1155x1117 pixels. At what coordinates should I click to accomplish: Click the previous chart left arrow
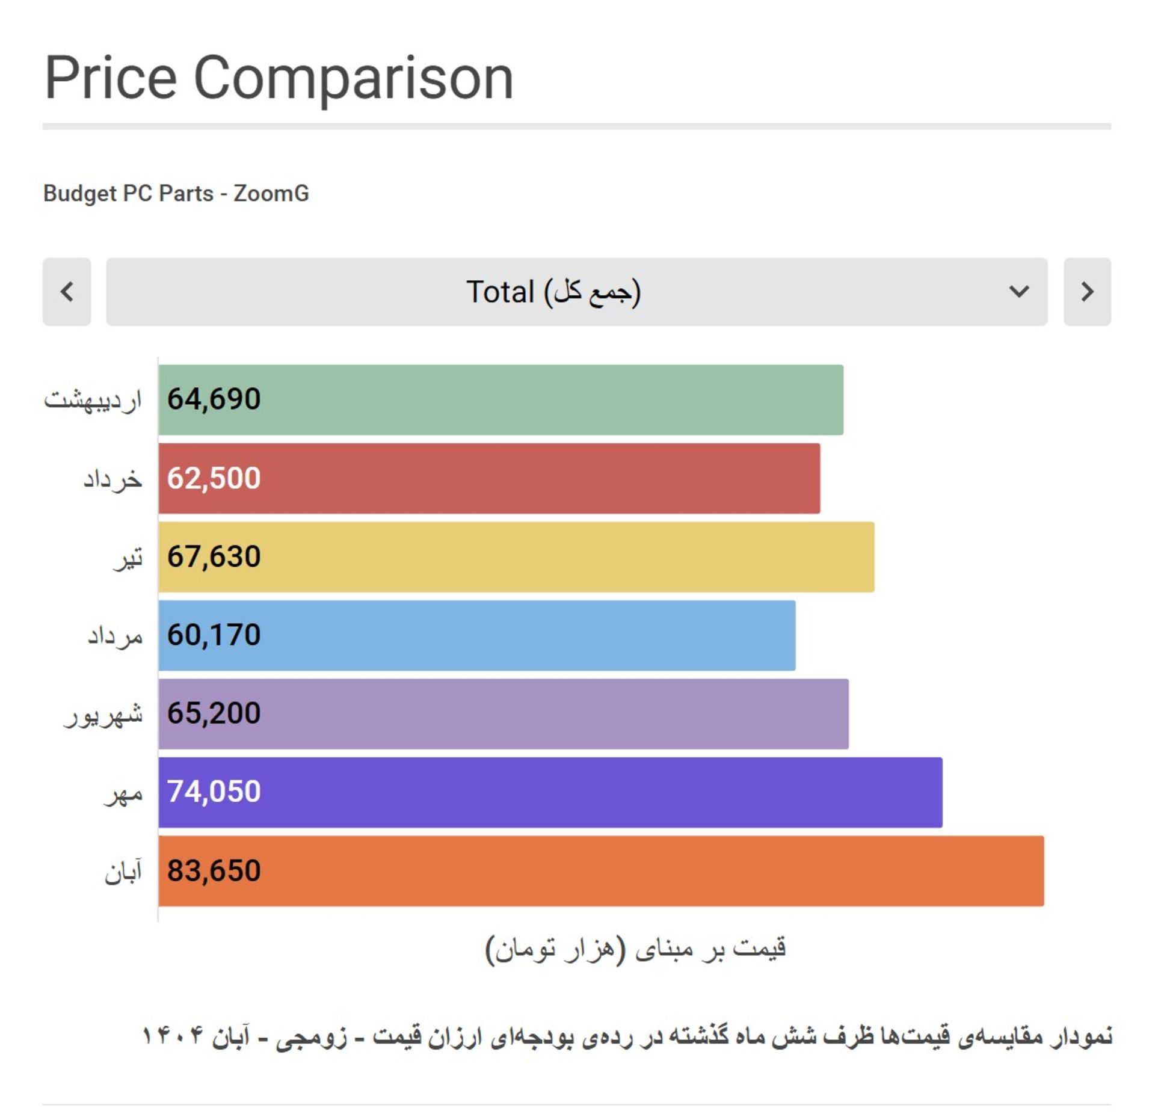click(x=67, y=292)
